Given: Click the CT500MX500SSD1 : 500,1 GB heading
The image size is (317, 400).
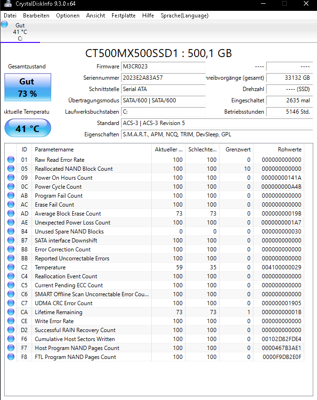Looking at the screenshot, I should coord(158,53).
